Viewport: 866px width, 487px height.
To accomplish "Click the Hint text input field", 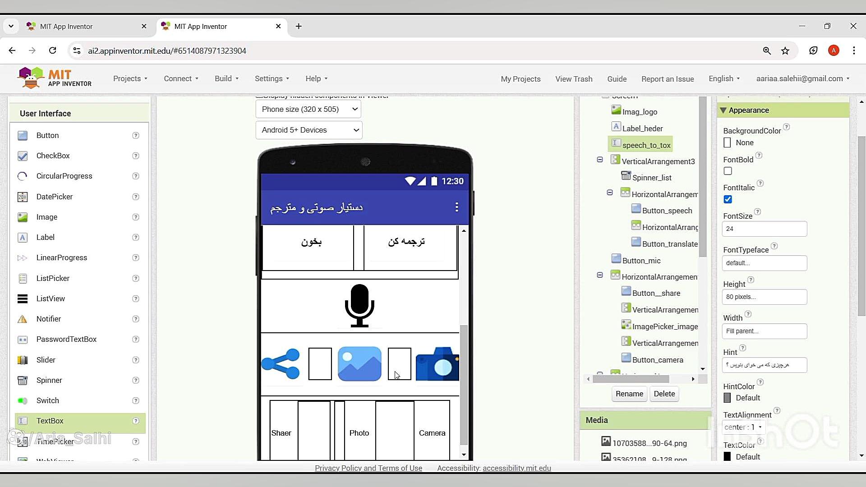I will pos(764,365).
